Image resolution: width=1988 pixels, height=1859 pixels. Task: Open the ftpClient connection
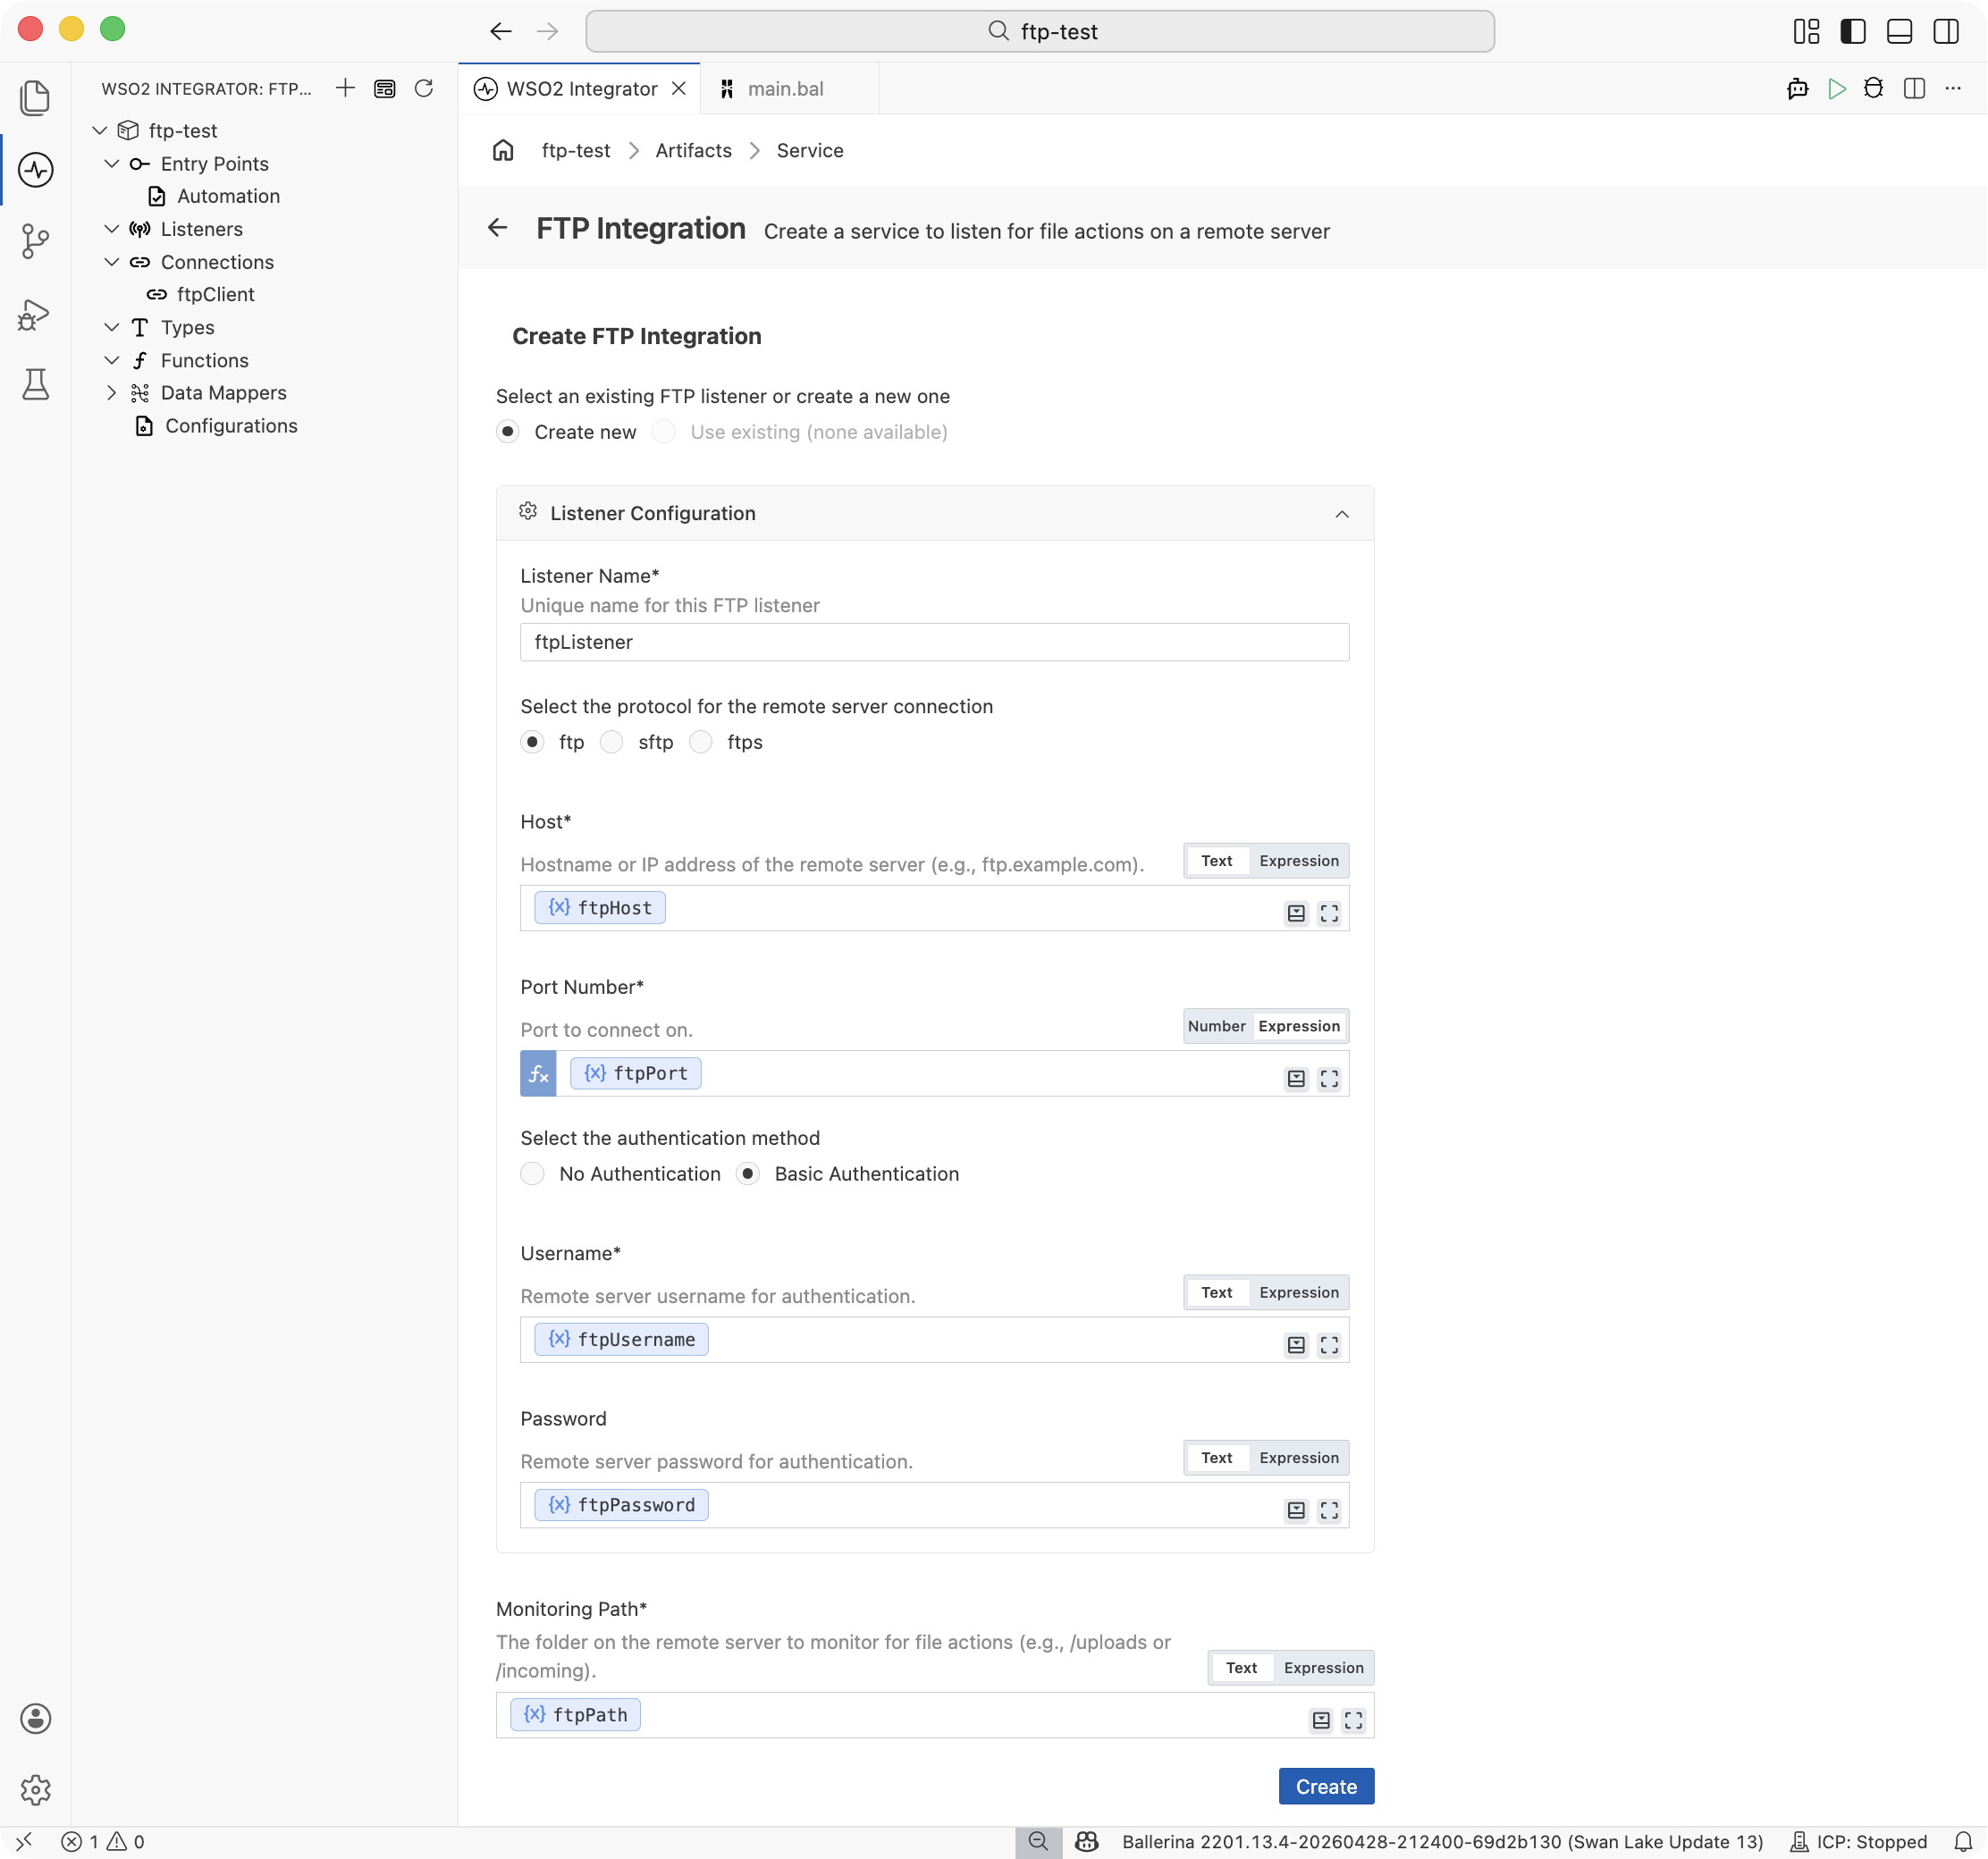tap(215, 294)
